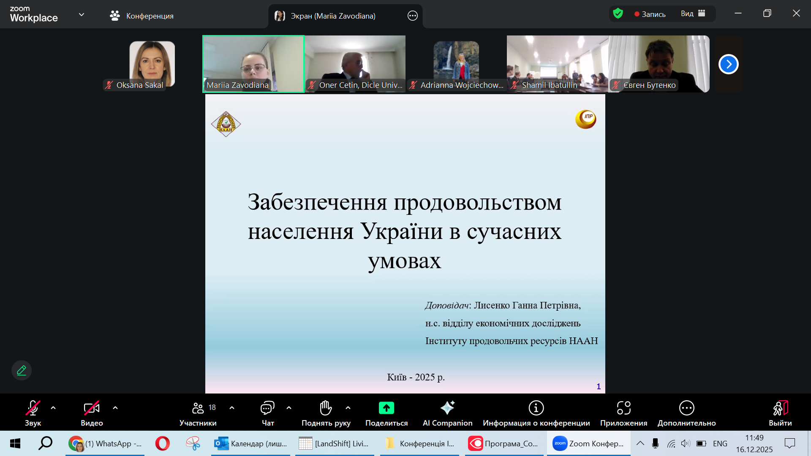The width and height of the screenshot is (811, 456).
Task: Expand video options arrow beside Видео
Action: point(115,408)
